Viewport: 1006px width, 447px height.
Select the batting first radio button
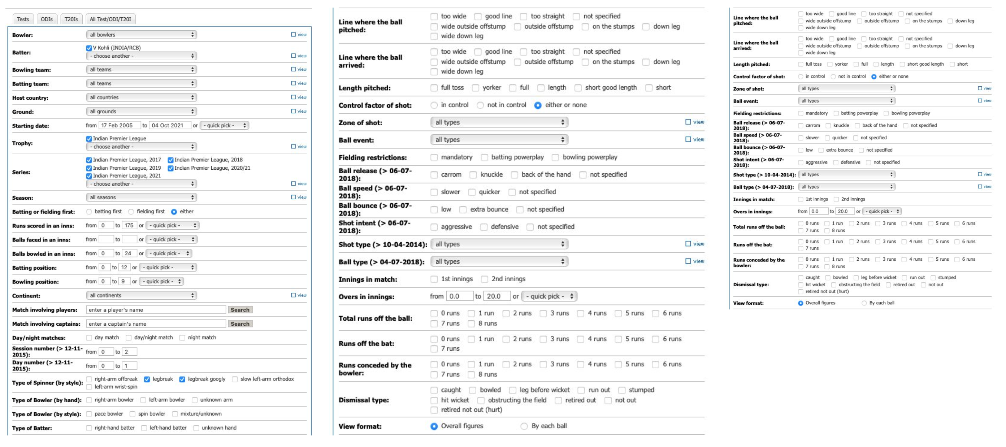click(x=89, y=212)
